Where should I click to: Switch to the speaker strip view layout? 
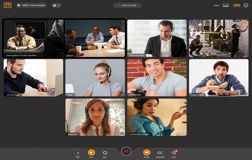coord(226,5)
